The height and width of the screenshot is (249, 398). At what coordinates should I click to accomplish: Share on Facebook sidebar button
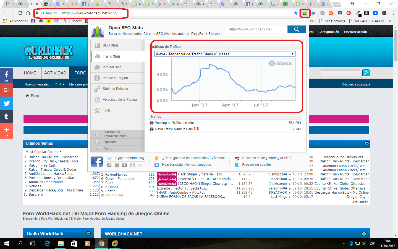click(7, 75)
